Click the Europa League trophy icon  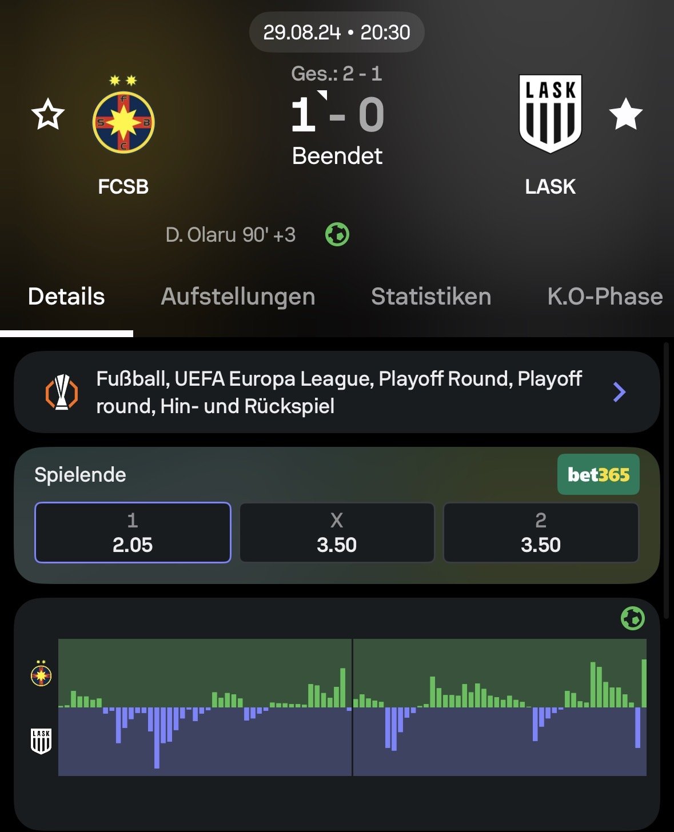[x=62, y=392]
